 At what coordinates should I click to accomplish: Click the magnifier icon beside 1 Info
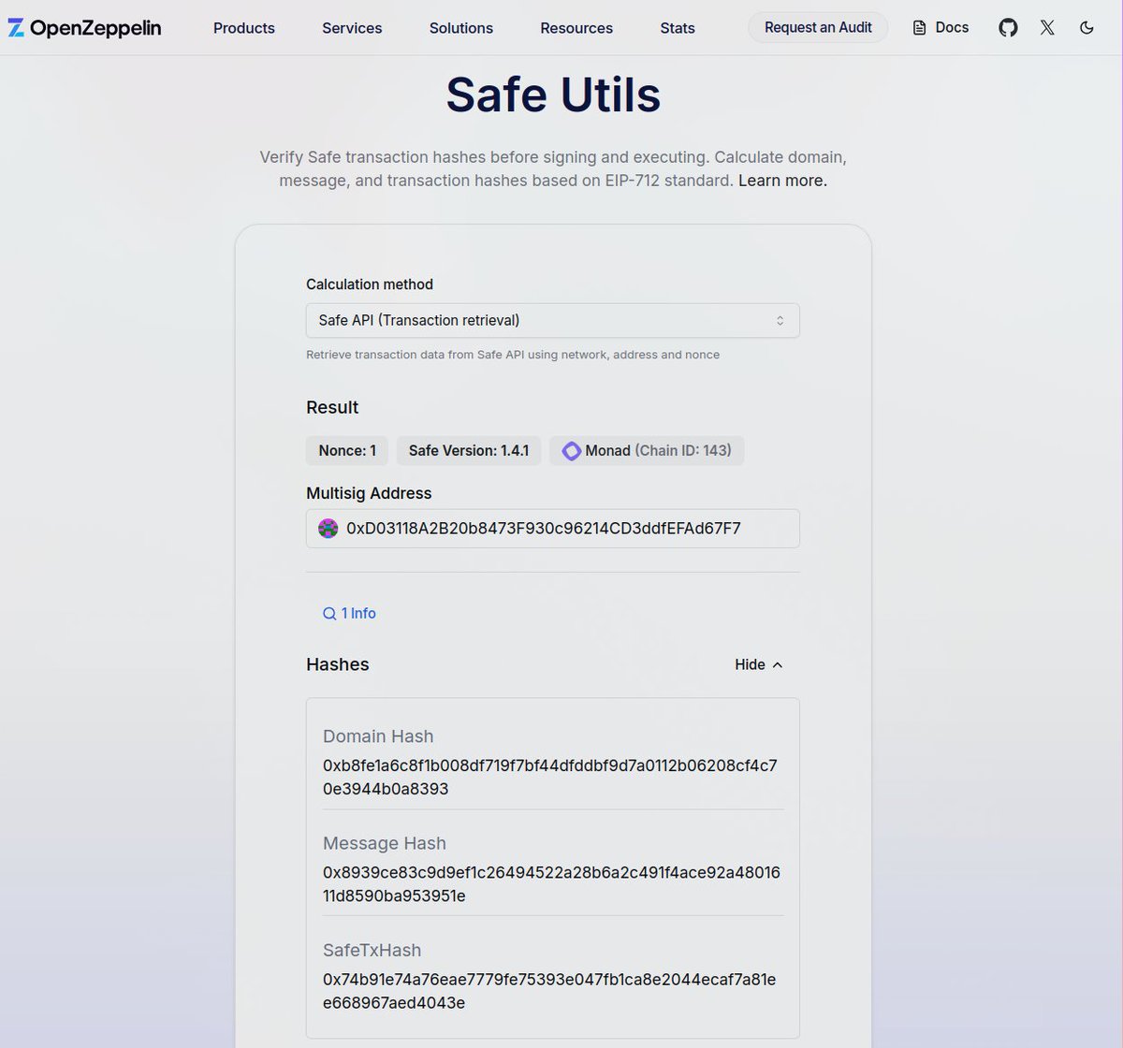coord(329,614)
